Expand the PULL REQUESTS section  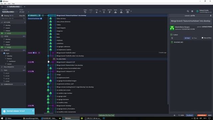pyautogui.click(x=13, y=67)
